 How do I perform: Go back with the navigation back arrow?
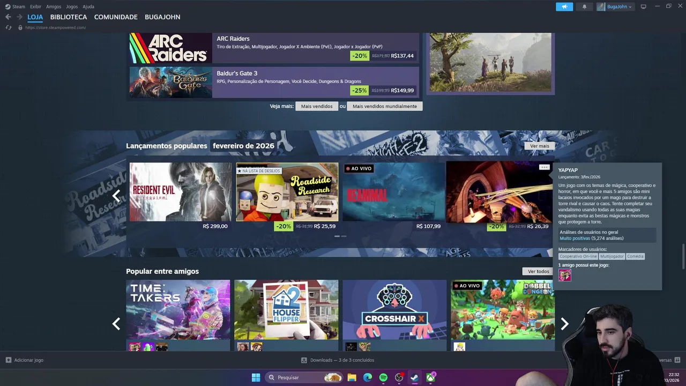[x=8, y=17]
